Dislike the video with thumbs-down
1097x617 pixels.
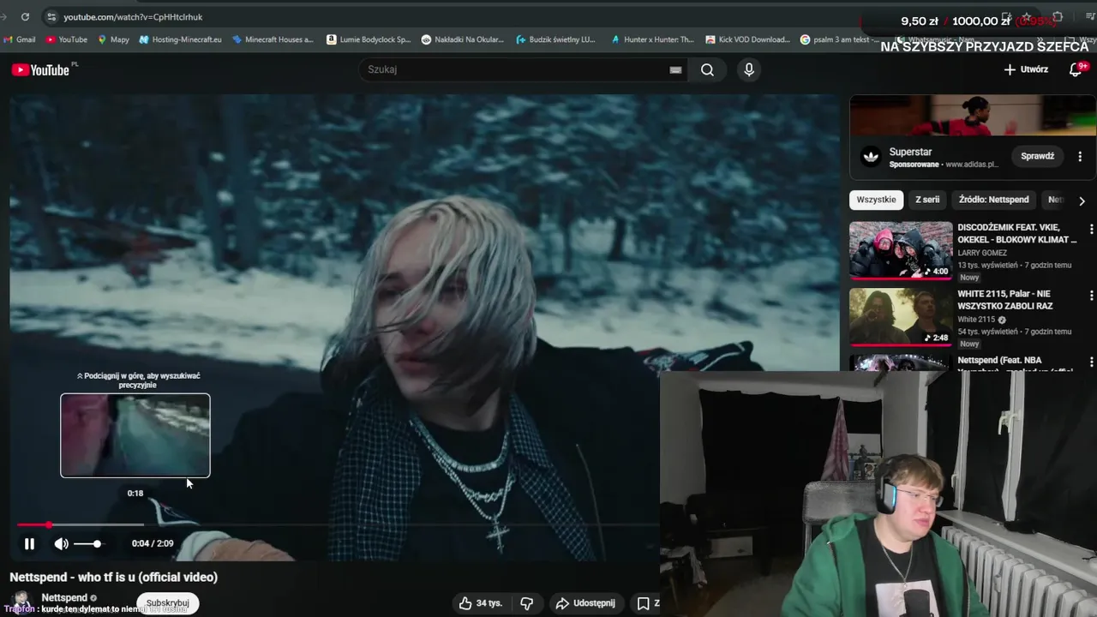click(x=526, y=603)
